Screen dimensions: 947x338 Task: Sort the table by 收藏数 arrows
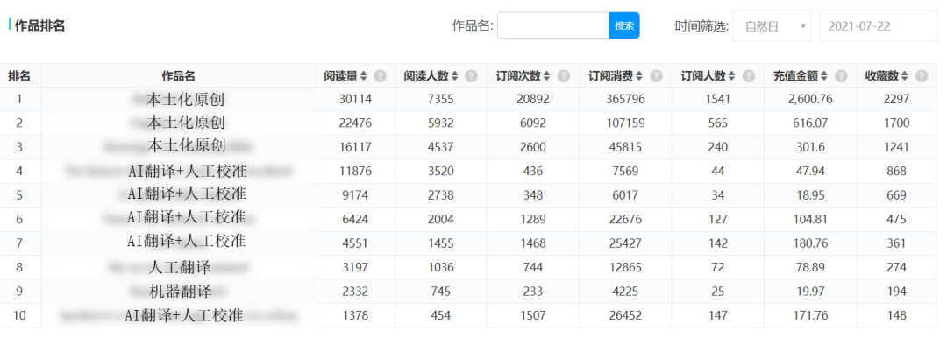pyautogui.click(x=904, y=76)
